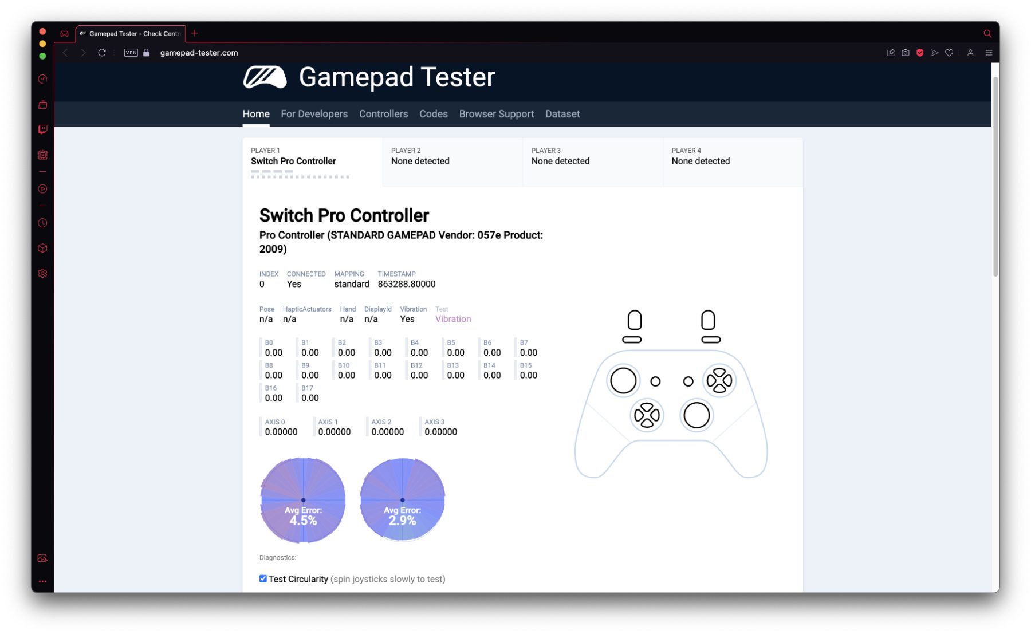Open History clock icon in sidebar
The height and width of the screenshot is (634, 1031).
point(42,223)
